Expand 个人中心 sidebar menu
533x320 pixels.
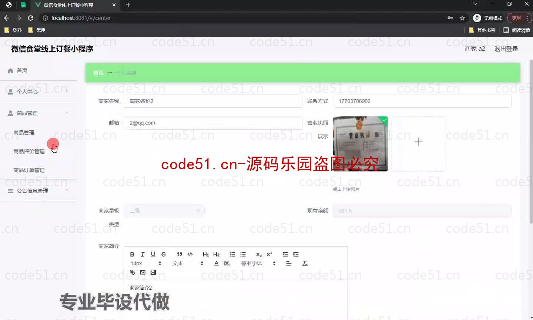pos(38,91)
